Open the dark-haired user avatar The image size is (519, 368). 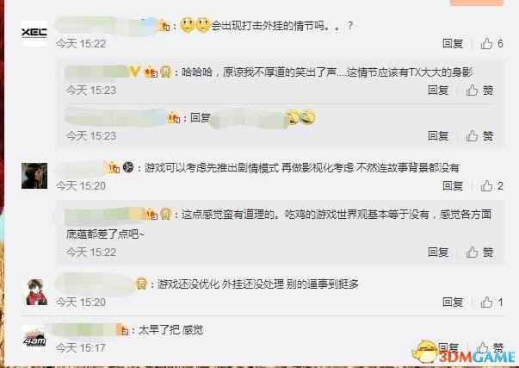(x=34, y=176)
